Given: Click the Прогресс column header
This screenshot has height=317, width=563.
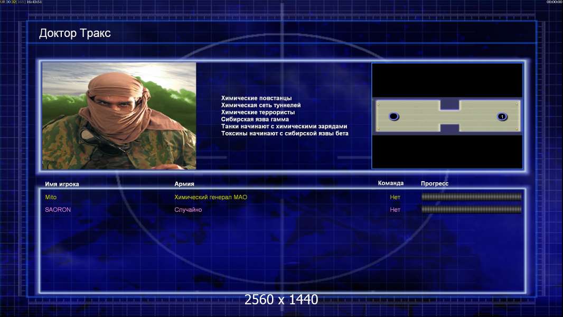Looking at the screenshot, I should click(435, 183).
